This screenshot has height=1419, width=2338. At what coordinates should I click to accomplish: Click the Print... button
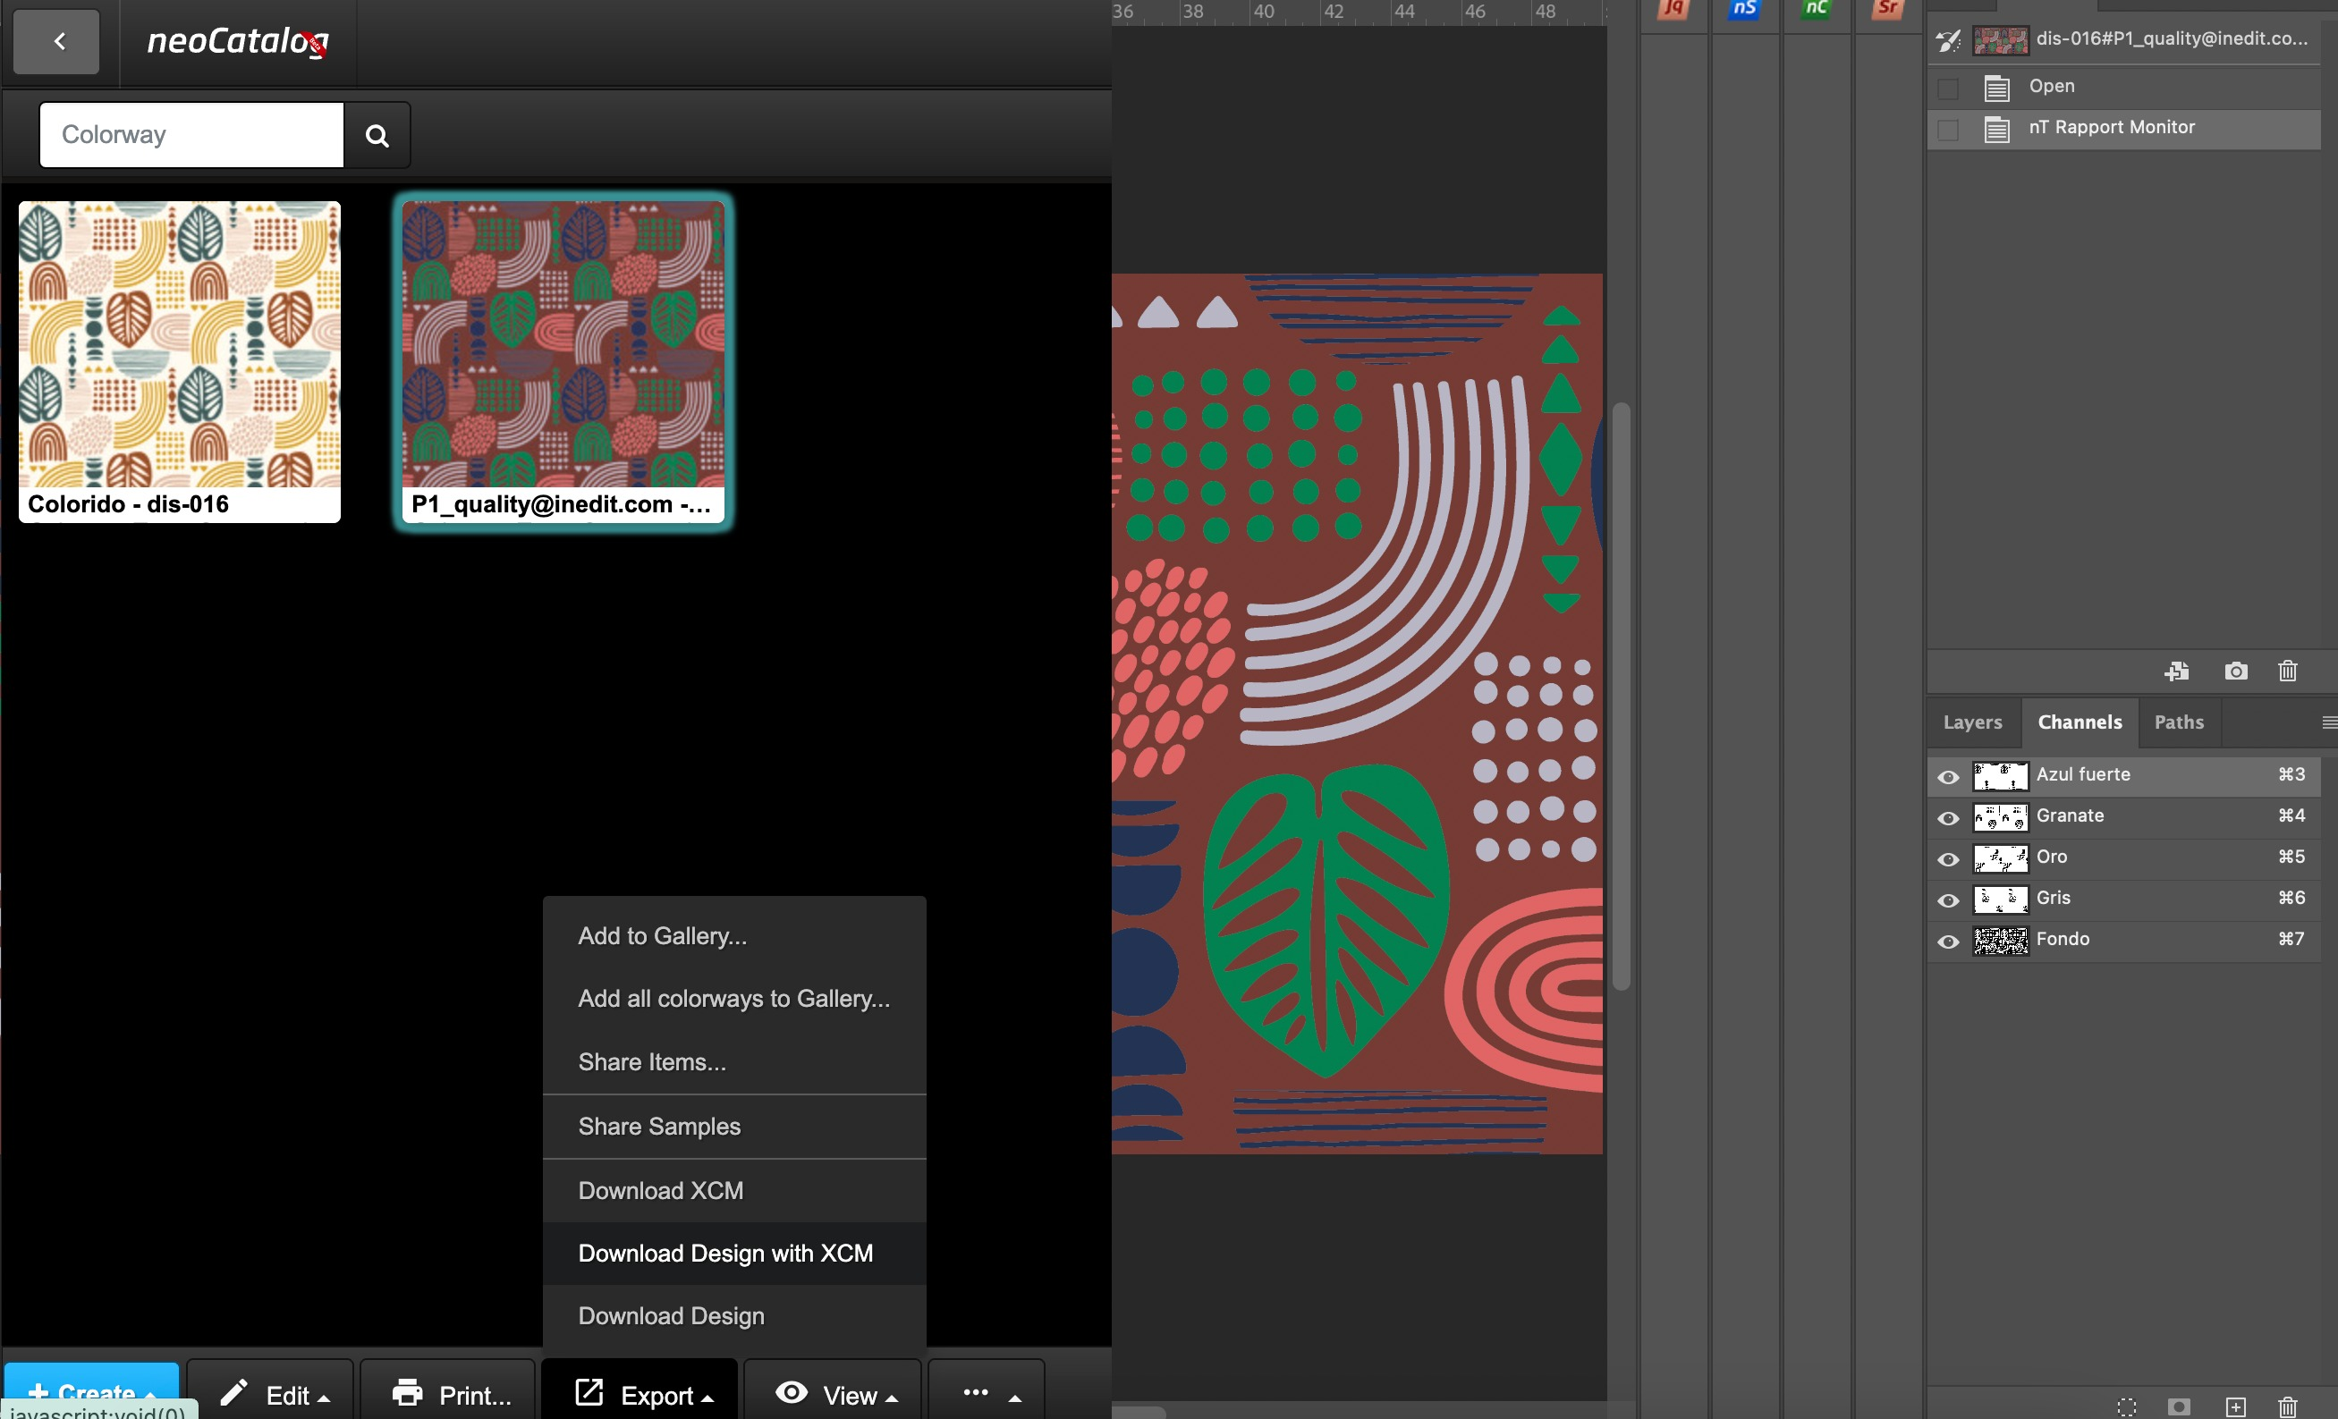[x=450, y=1394]
